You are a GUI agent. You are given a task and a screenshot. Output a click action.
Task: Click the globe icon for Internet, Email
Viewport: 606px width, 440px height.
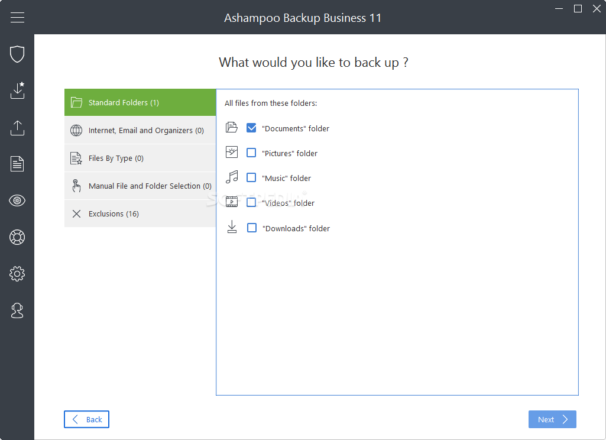(x=76, y=130)
